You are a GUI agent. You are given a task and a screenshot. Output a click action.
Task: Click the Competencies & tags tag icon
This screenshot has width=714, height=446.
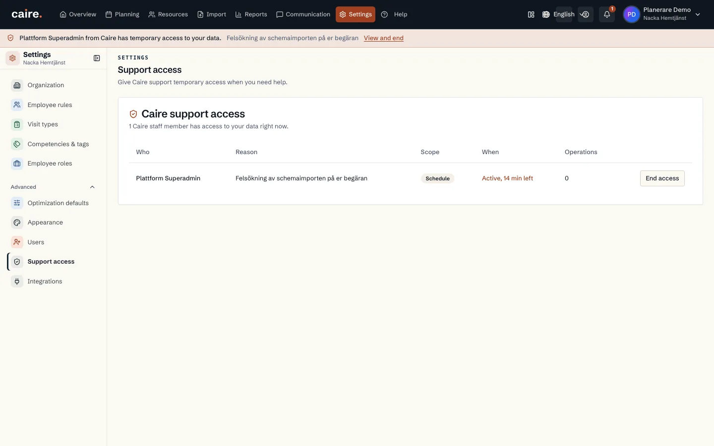click(17, 144)
